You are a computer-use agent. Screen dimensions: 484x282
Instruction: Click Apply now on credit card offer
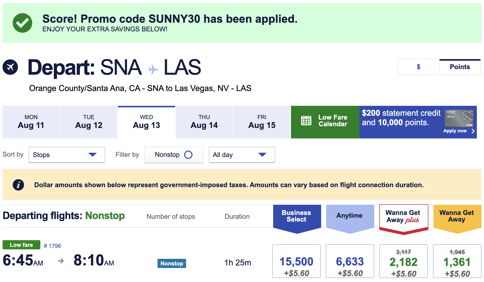tap(455, 131)
